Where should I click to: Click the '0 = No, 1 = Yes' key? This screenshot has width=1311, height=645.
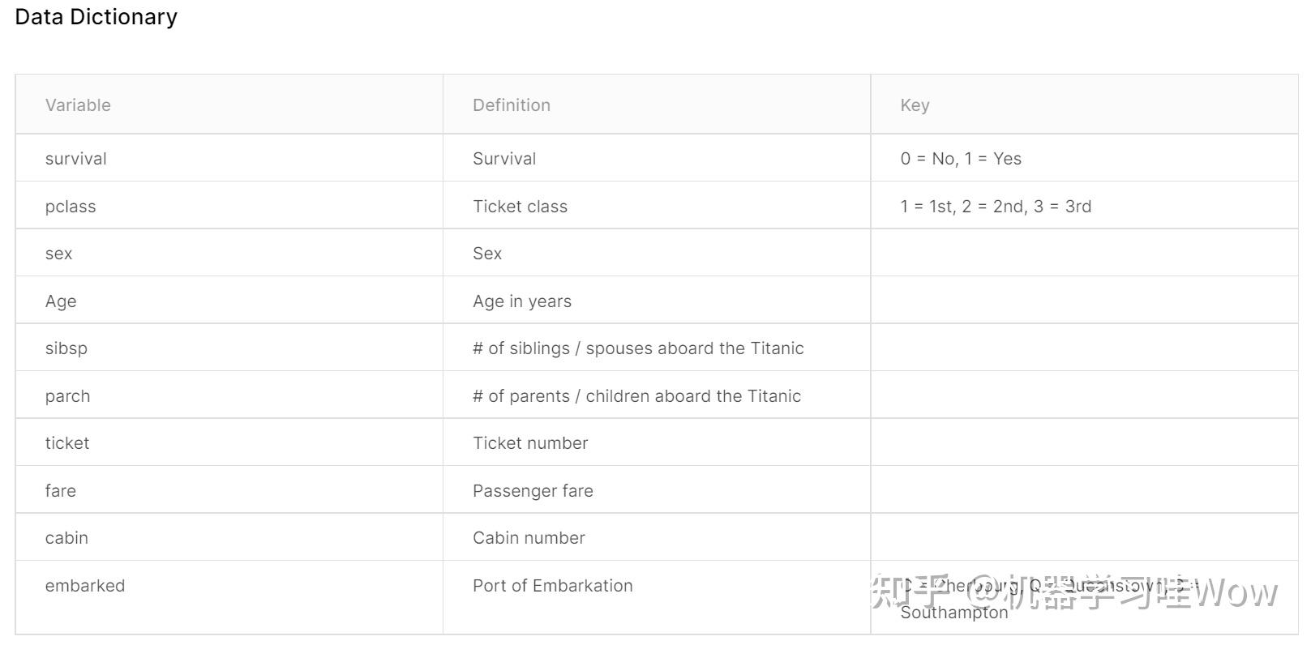(x=960, y=159)
